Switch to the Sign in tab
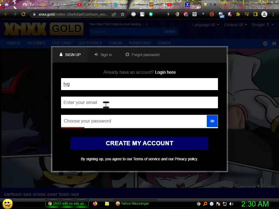 [103, 55]
